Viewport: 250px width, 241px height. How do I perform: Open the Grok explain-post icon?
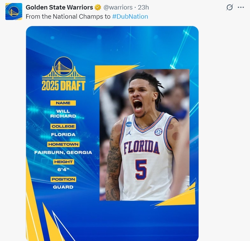point(230,7)
